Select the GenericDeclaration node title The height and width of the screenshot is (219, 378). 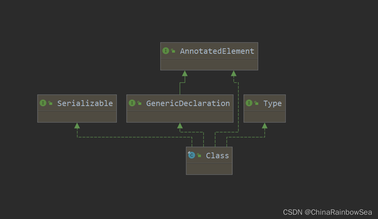[188, 103]
